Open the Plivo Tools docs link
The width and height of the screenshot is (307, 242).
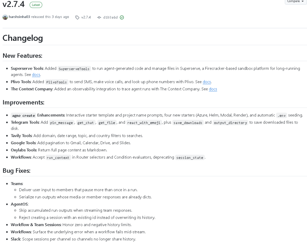[207, 82]
